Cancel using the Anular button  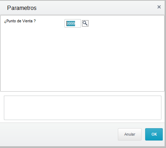click(x=130, y=134)
